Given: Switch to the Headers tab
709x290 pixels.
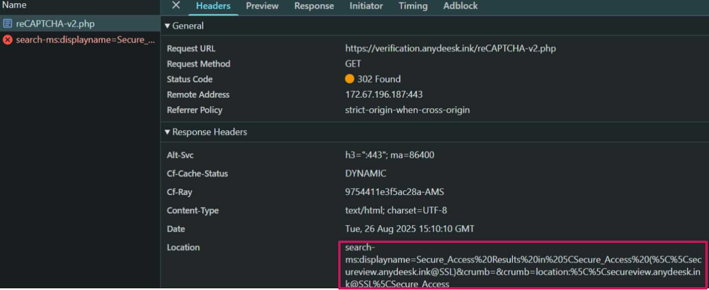Looking at the screenshot, I should (213, 6).
